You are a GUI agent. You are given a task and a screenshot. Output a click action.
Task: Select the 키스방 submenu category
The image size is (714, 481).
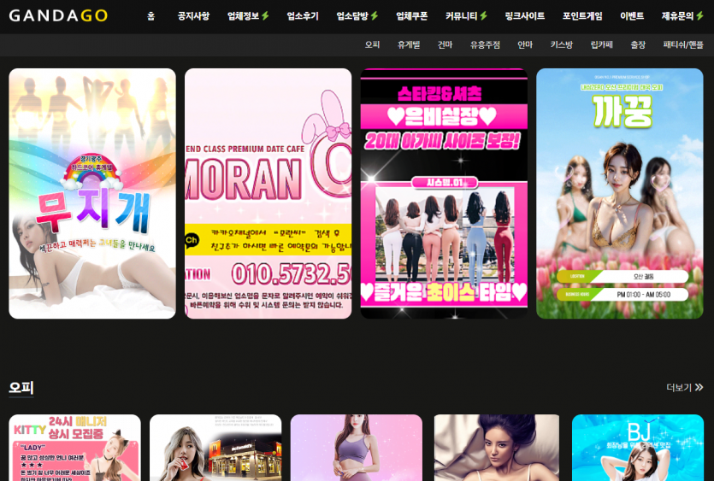click(562, 44)
